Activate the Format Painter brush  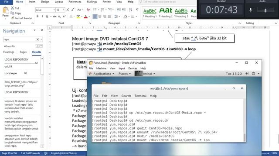point(13,18)
